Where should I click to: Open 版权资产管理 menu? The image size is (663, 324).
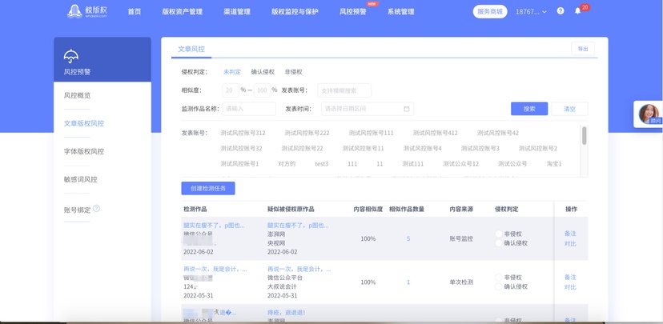(183, 12)
